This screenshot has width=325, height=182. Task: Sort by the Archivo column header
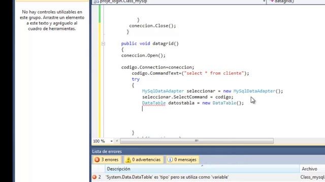click(312, 169)
